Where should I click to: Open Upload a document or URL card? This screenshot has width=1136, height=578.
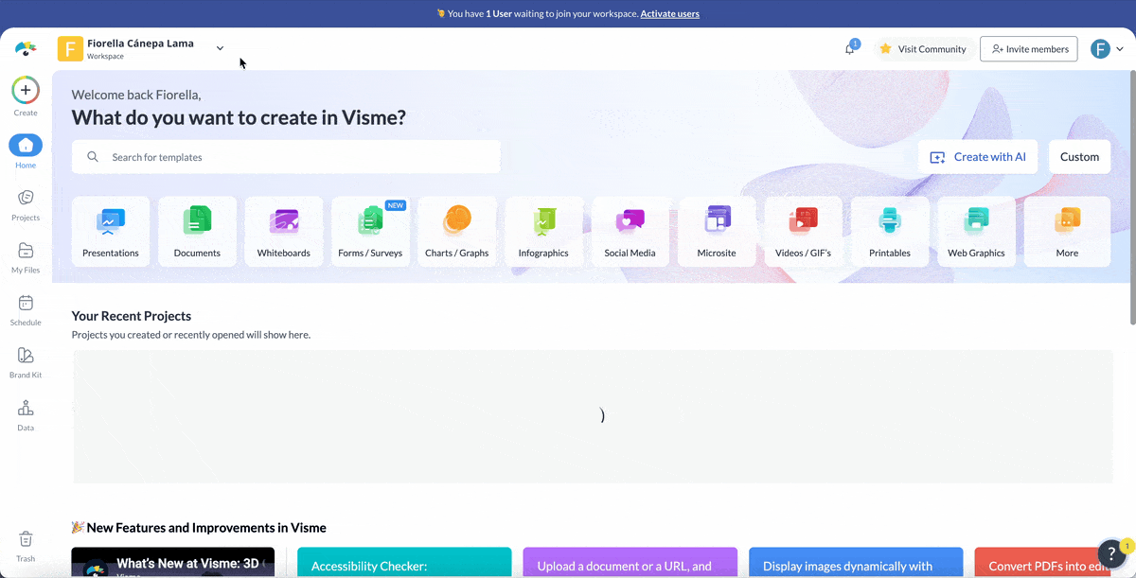630,562
